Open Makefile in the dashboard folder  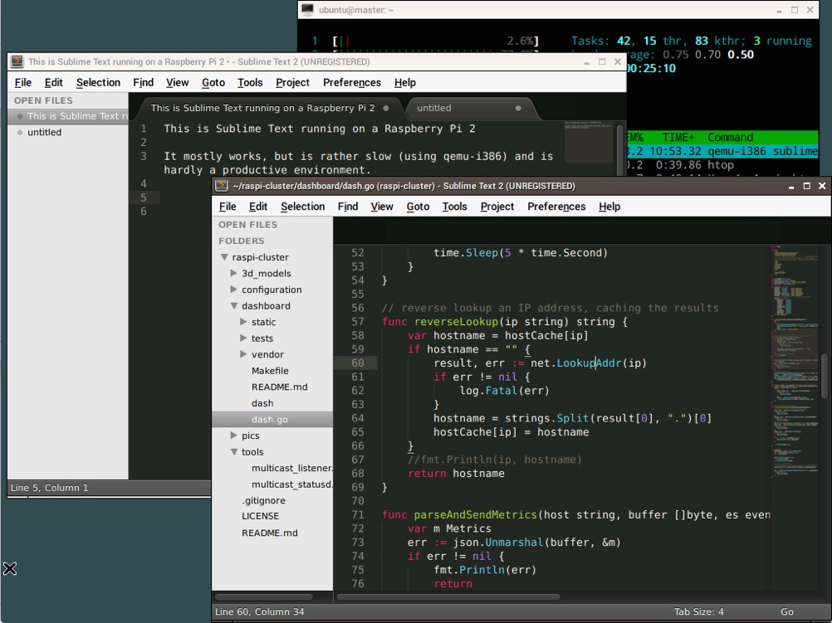(x=270, y=371)
